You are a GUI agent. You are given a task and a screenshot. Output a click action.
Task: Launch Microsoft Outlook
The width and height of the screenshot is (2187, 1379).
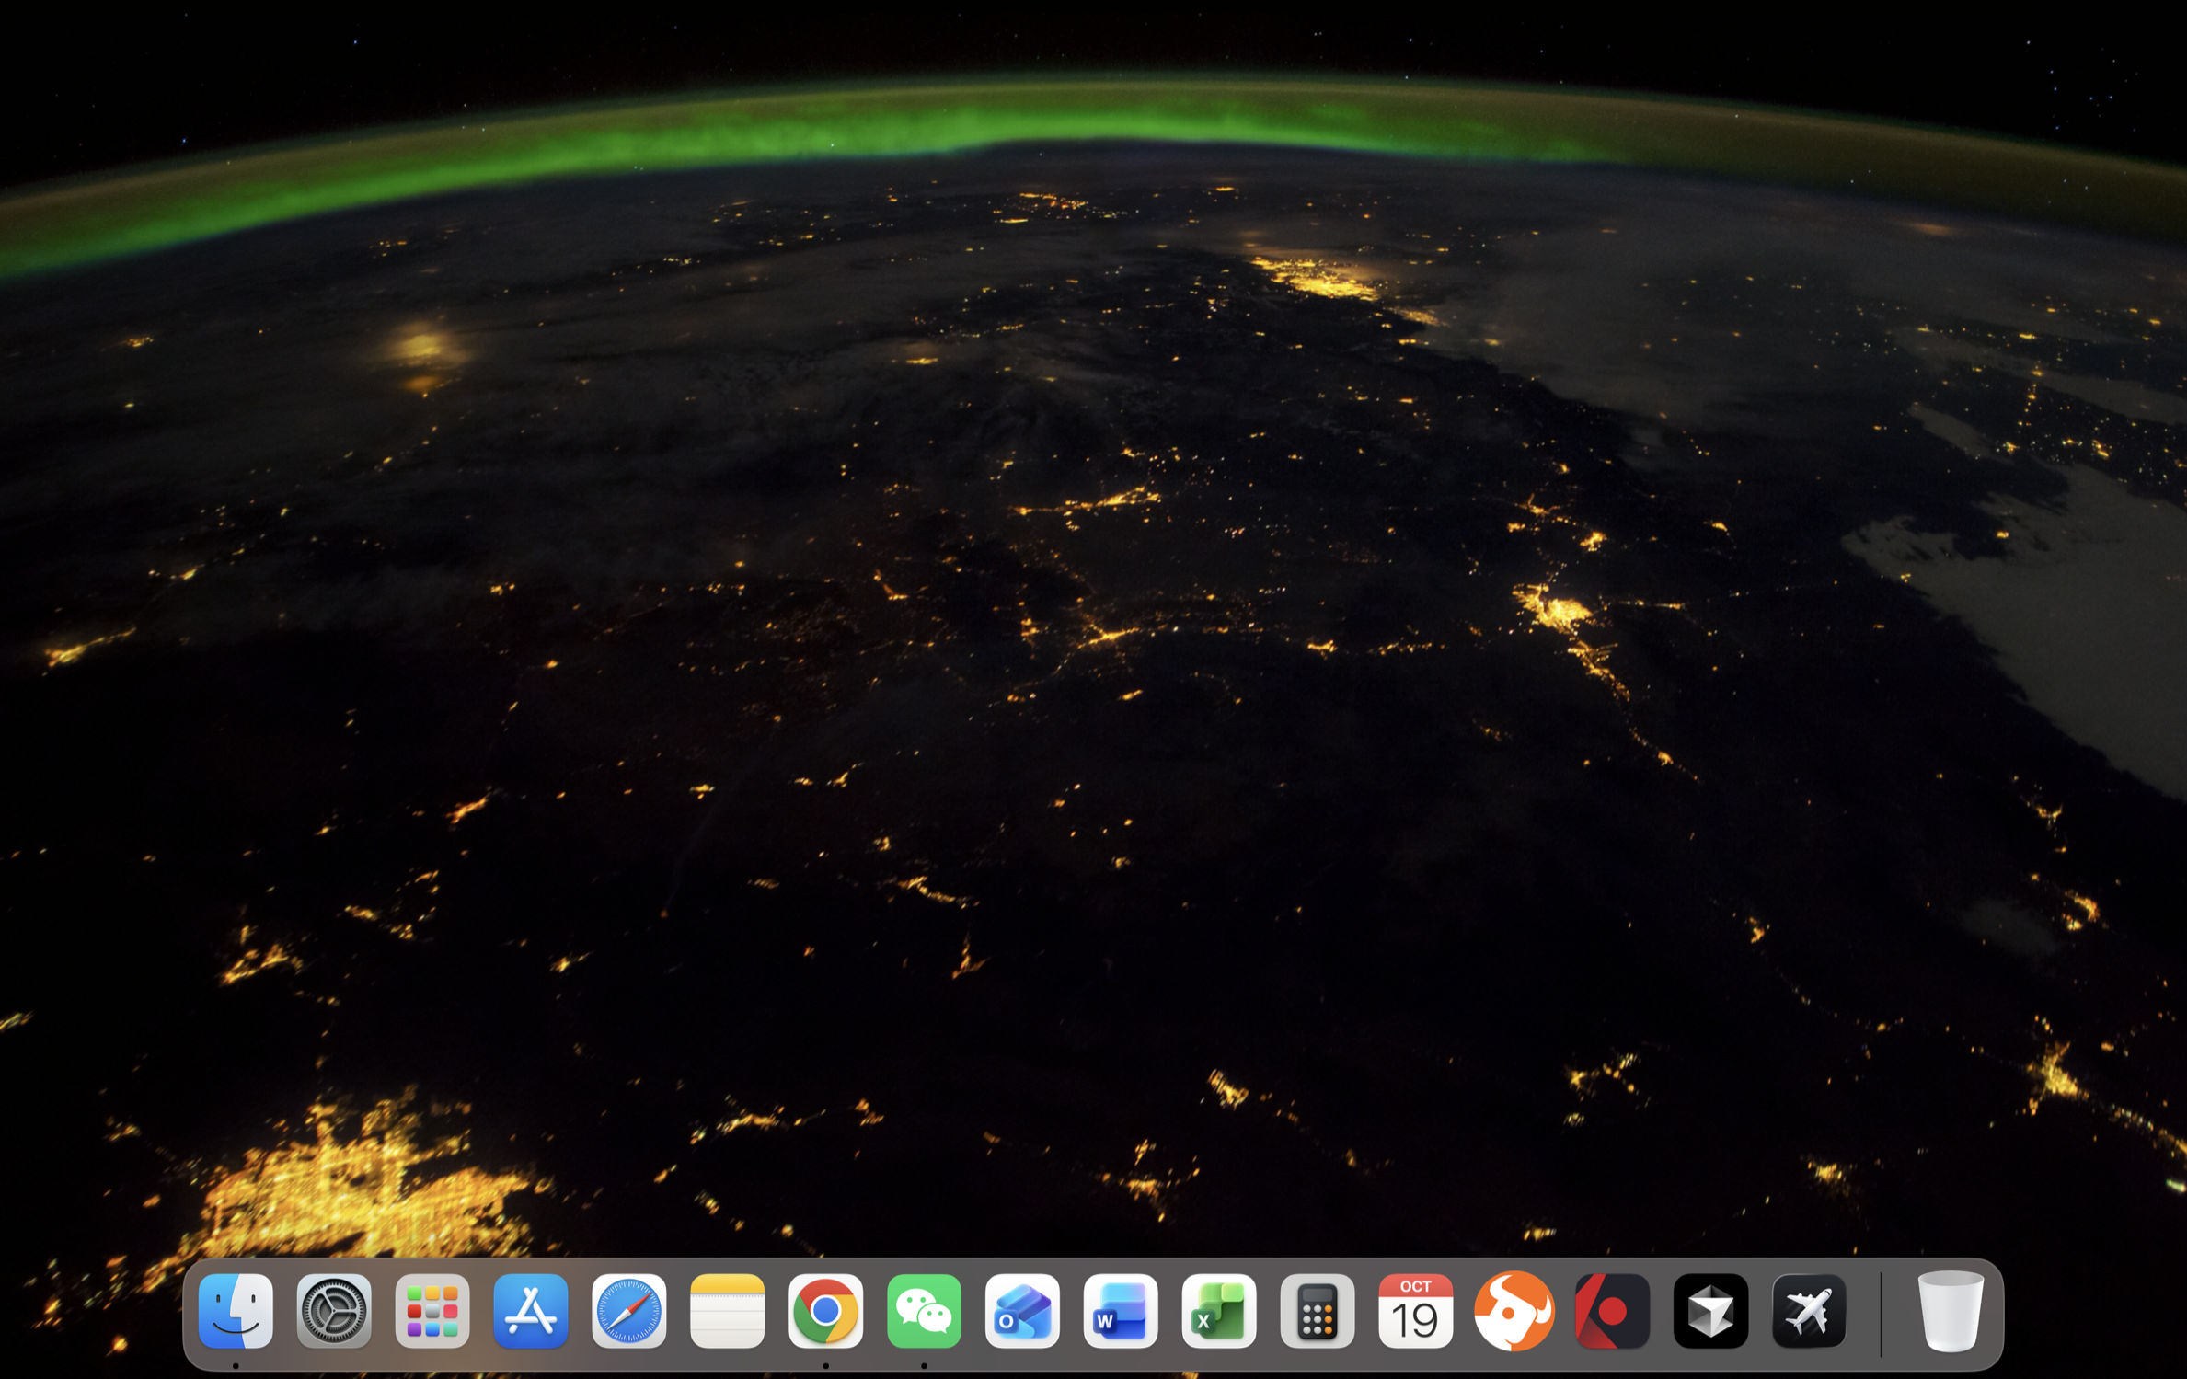click(x=1022, y=1311)
